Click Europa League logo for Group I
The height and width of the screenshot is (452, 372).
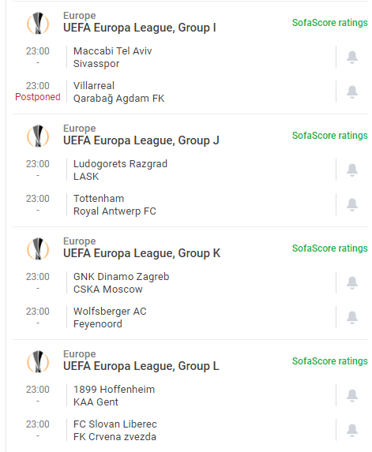(38, 23)
